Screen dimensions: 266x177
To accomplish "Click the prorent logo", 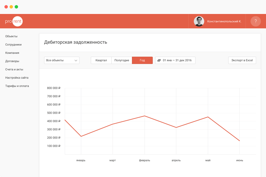I will 14,21.
